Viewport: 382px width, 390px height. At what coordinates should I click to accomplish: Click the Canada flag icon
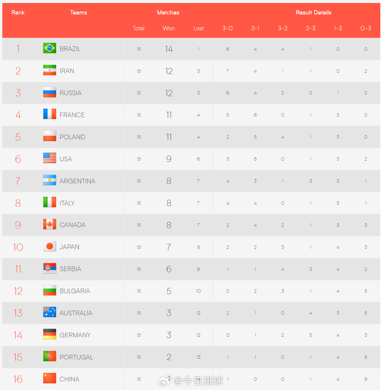[49, 224]
